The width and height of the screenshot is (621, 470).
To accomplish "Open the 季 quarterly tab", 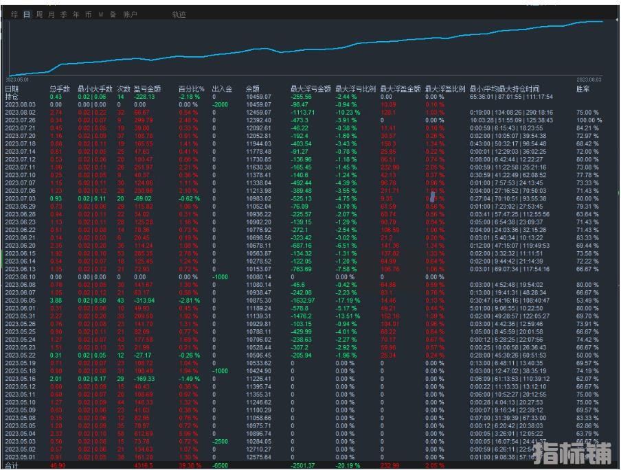I will [x=64, y=14].
